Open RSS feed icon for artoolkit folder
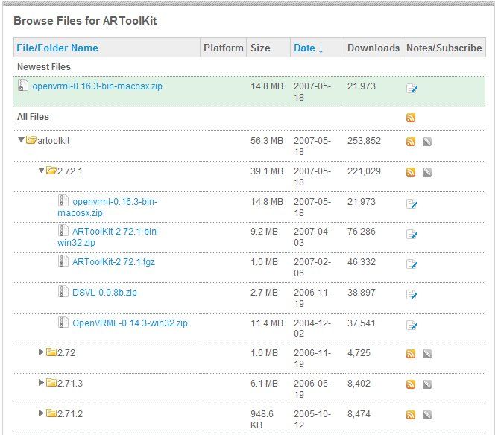 [411, 142]
